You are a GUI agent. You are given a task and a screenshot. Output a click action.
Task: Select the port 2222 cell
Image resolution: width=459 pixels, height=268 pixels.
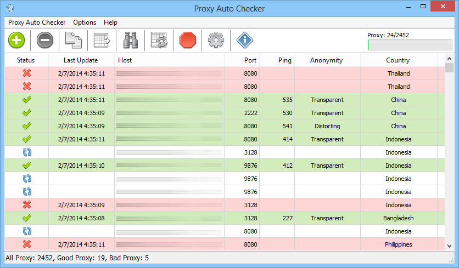point(242,113)
